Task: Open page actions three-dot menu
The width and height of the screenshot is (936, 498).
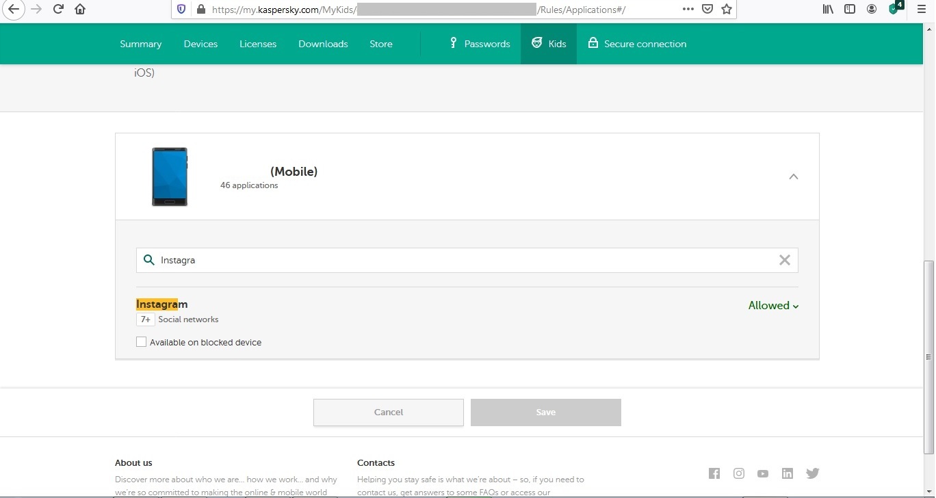Action: point(688,10)
